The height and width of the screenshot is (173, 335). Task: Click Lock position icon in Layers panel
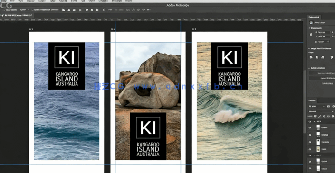pos(324,116)
